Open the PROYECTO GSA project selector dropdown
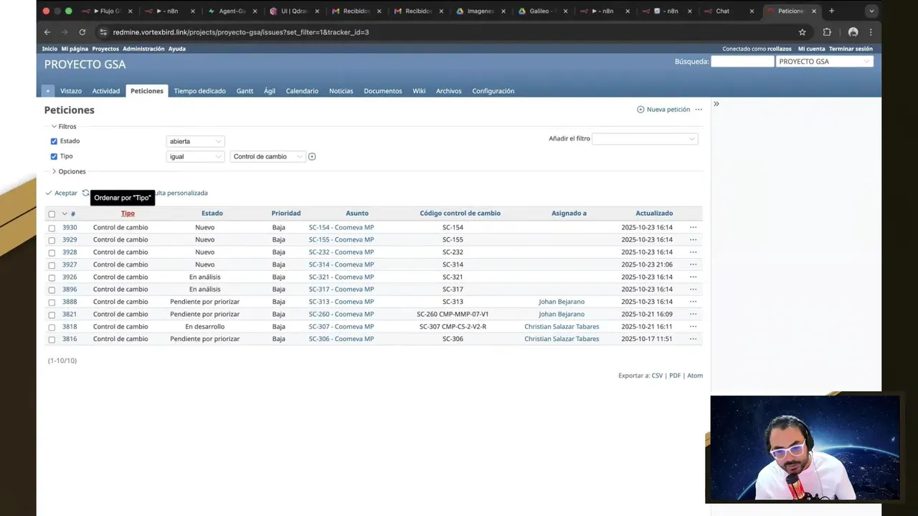 click(x=825, y=62)
